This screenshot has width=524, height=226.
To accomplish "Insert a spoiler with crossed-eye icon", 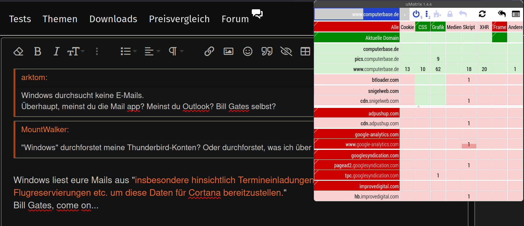I will pos(286,52).
